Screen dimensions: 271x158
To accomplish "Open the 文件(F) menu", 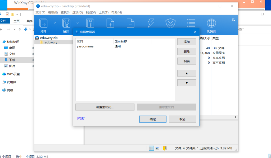I will tap(40, 12).
